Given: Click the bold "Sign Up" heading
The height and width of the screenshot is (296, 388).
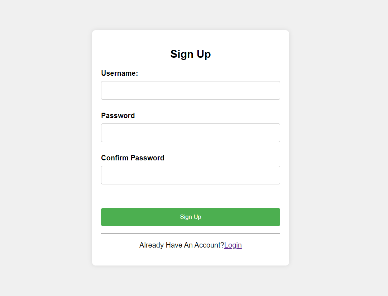Looking at the screenshot, I should click(x=190, y=54).
